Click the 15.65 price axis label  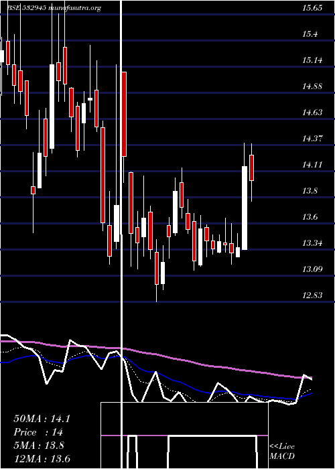(312, 8)
